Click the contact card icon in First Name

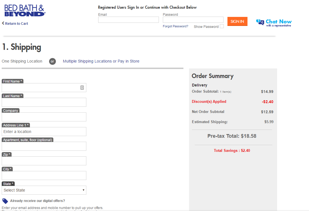[x=82, y=88]
